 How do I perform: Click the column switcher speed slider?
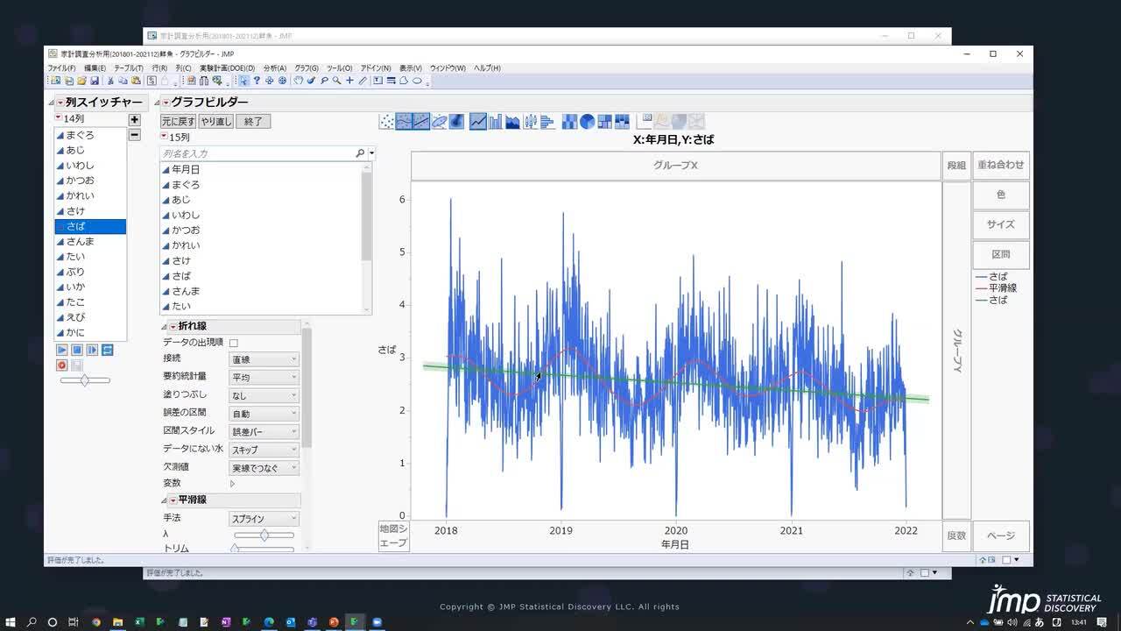[85, 380]
